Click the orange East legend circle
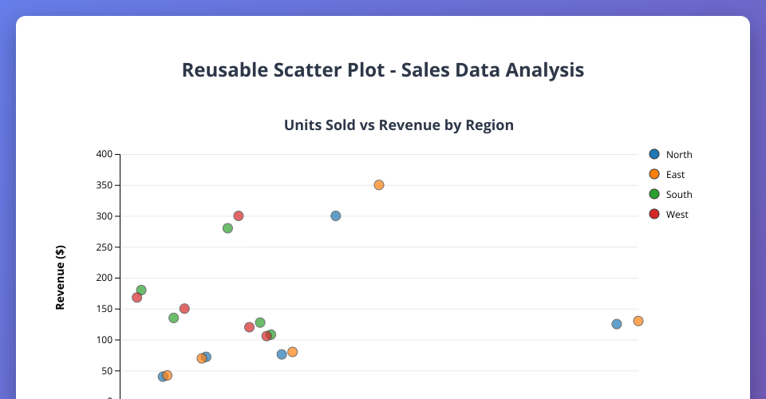 654,174
